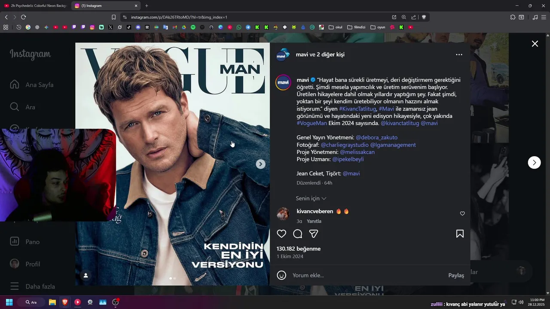Reply via Yanıtla under kivancveberen comment

(x=314, y=221)
